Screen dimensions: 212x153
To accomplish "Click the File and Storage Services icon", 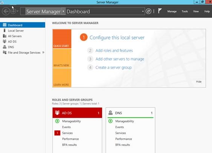I will 5,52.
